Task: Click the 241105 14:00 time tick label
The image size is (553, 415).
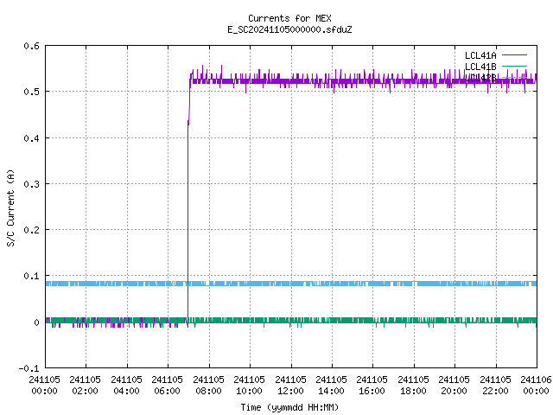Action: tap(331, 386)
